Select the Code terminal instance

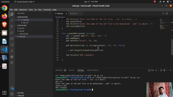tap(151, 70)
